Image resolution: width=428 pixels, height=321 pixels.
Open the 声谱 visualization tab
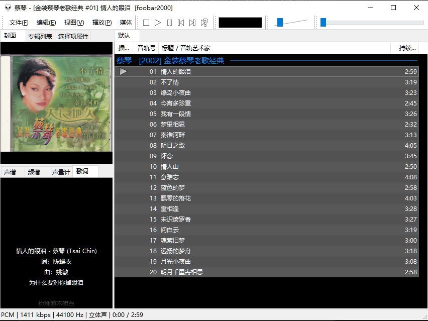[12, 172]
